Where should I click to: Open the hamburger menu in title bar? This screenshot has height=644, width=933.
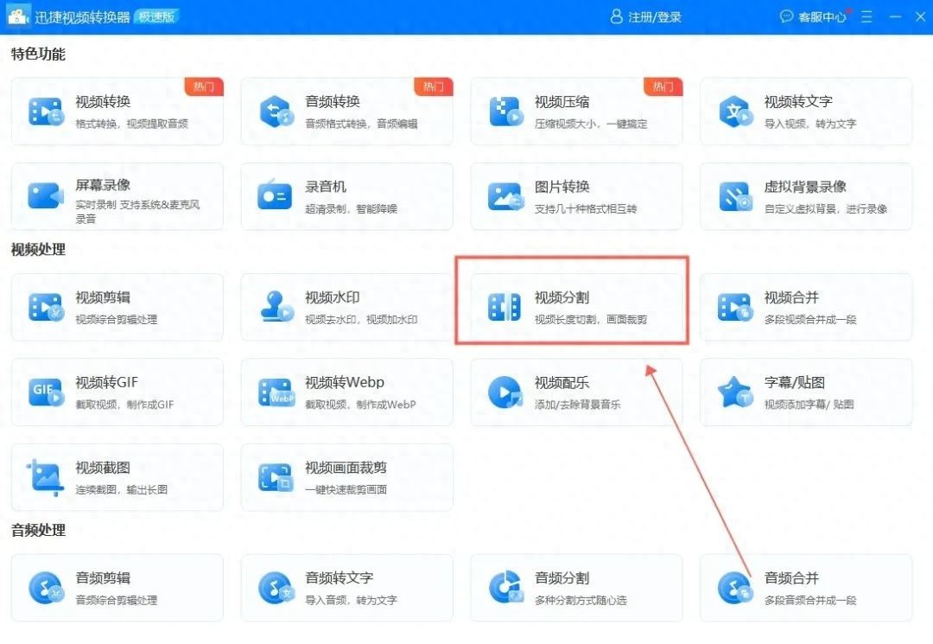[866, 16]
